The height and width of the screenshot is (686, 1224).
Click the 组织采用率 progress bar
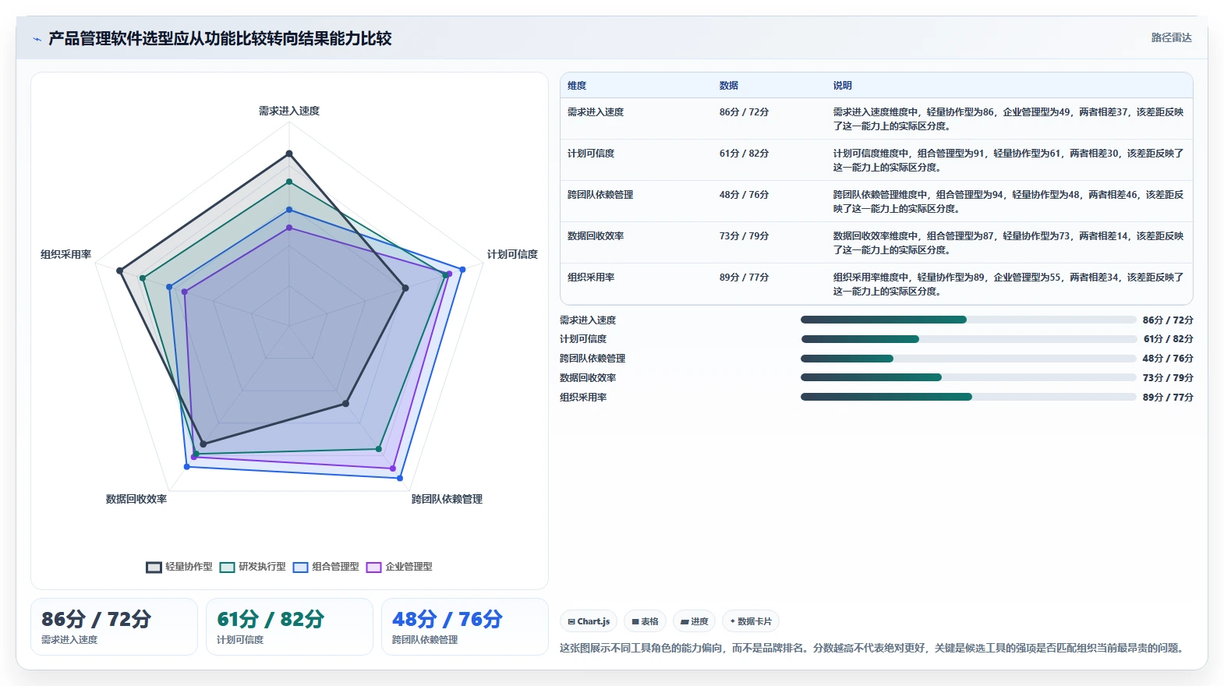click(x=968, y=397)
